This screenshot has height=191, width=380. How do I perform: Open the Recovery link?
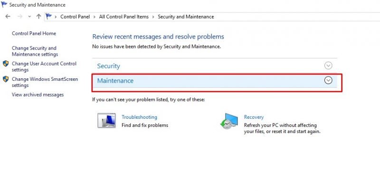tap(254, 117)
